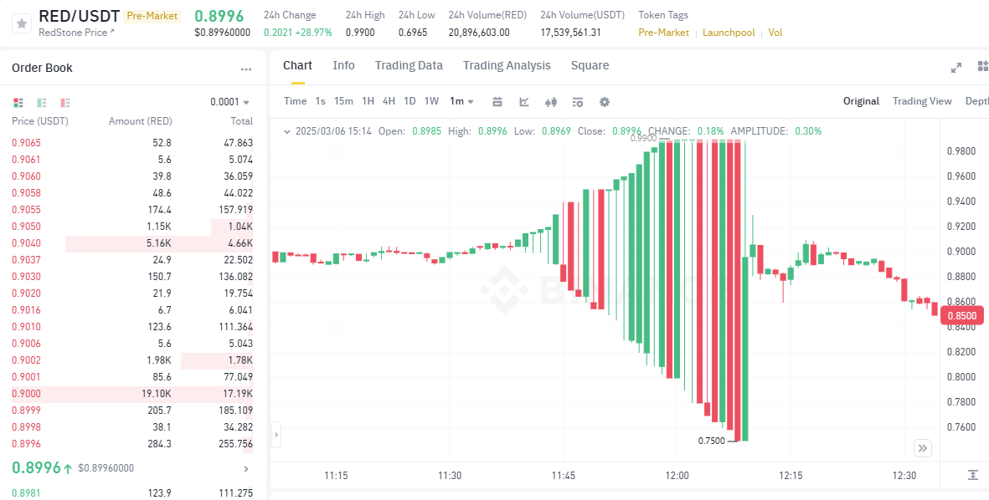Open chart settings gear icon
Screen dimensions: 989x500
click(x=605, y=101)
